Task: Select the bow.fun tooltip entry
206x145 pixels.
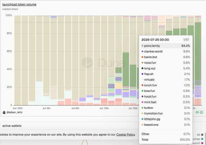Action: [x=166, y=91]
